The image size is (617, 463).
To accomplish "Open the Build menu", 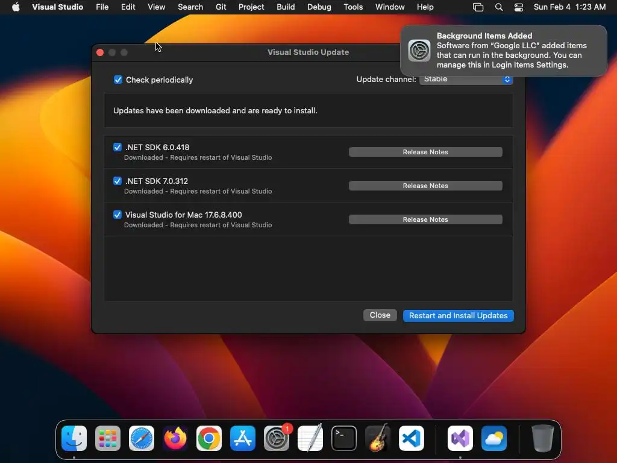I will (x=286, y=7).
